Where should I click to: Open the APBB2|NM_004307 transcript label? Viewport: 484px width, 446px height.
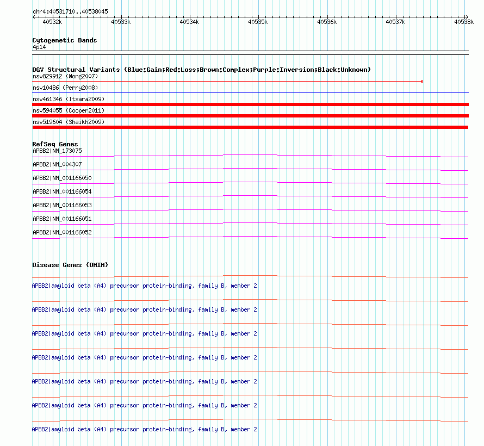coord(57,164)
